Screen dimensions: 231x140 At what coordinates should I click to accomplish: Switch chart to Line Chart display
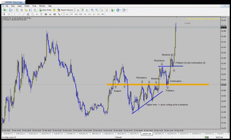(x=87, y=10)
